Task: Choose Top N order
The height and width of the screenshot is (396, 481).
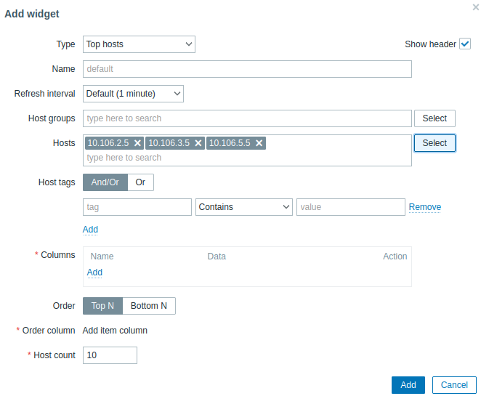Action: click(102, 306)
